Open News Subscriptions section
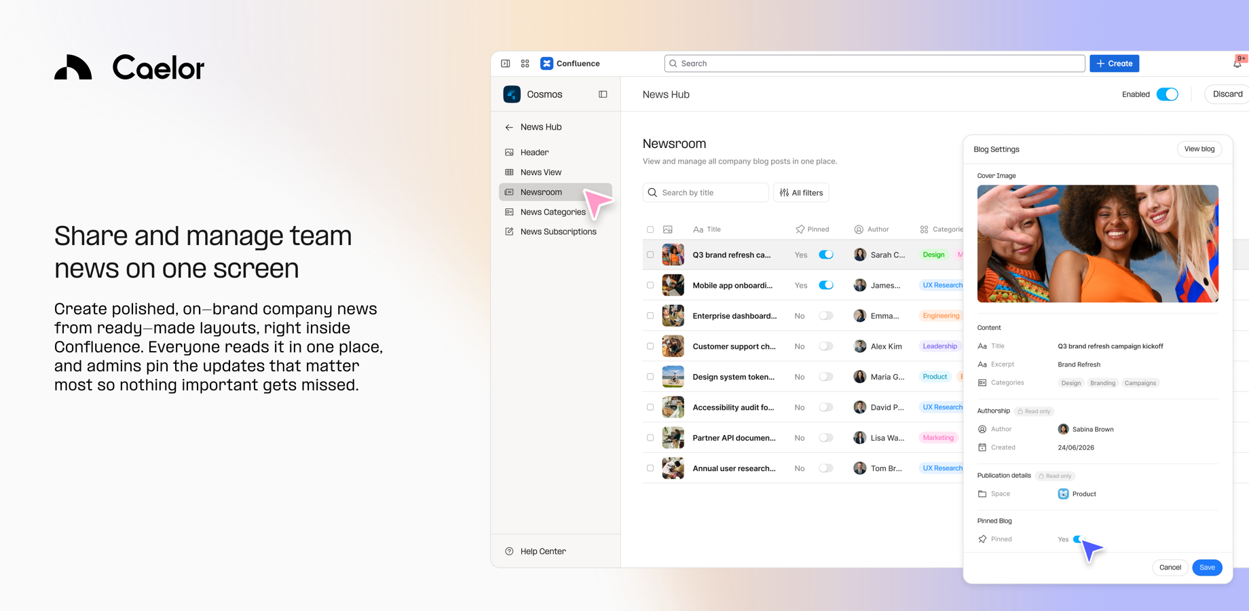Image resolution: width=1249 pixels, height=611 pixels. click(x=555, y=232)
